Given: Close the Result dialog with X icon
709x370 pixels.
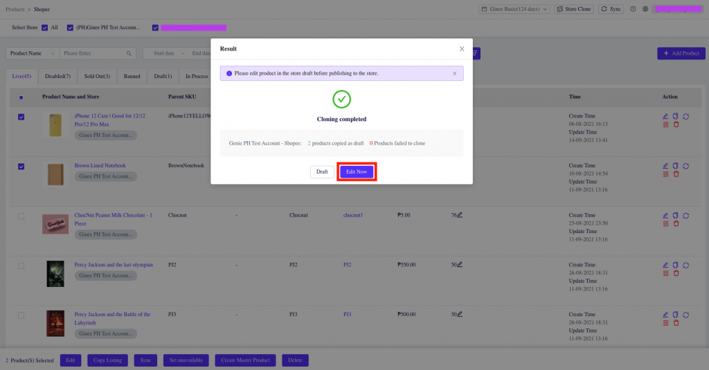Looking at the screenshot, I should point(462,49).
